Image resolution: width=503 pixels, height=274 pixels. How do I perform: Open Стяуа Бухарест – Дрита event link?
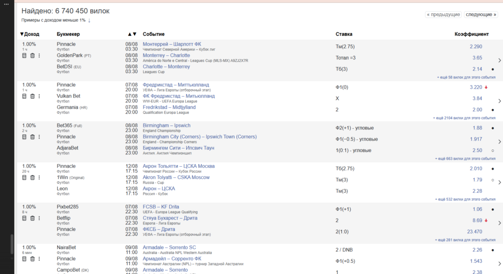170,218
